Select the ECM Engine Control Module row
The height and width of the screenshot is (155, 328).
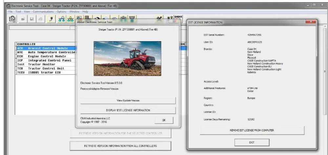click(46, 56)
